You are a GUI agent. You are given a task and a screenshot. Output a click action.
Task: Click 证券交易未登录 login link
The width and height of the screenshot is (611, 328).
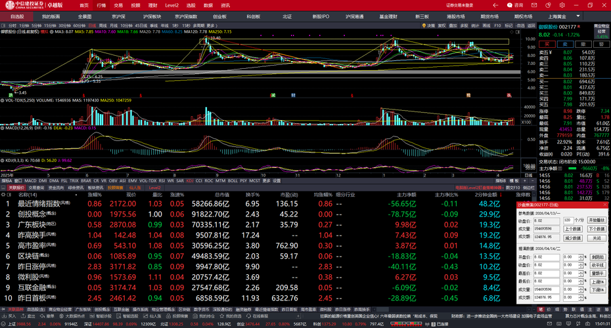tap(460, 5)
